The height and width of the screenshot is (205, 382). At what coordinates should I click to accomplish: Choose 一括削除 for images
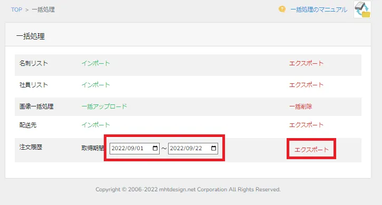pyautogui.click(x=301, y=106)
